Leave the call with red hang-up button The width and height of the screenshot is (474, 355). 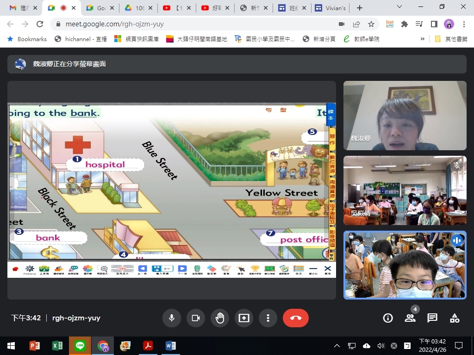(x=295, y=318)
